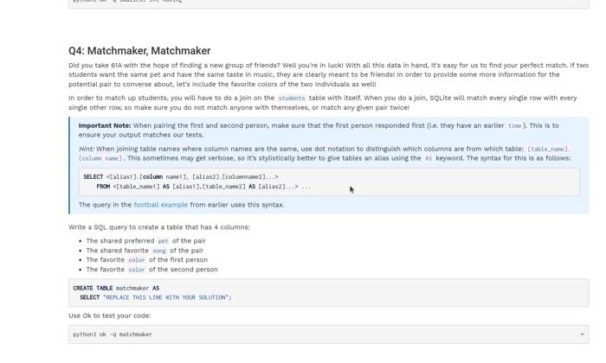Click the partially visible code block at top

tap(328, 3)
